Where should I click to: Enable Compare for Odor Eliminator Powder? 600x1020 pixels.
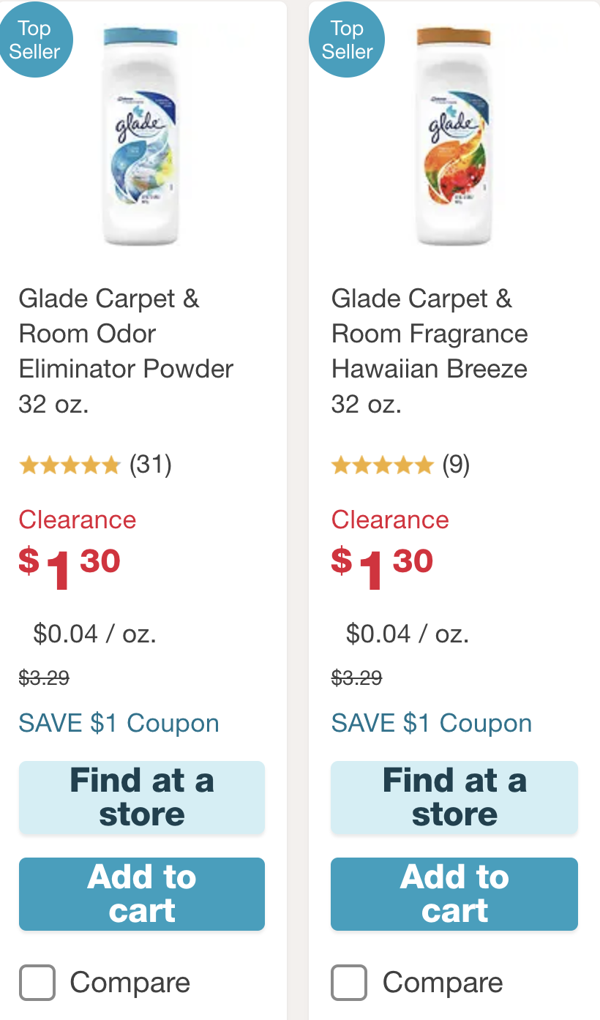pos(37,983)
